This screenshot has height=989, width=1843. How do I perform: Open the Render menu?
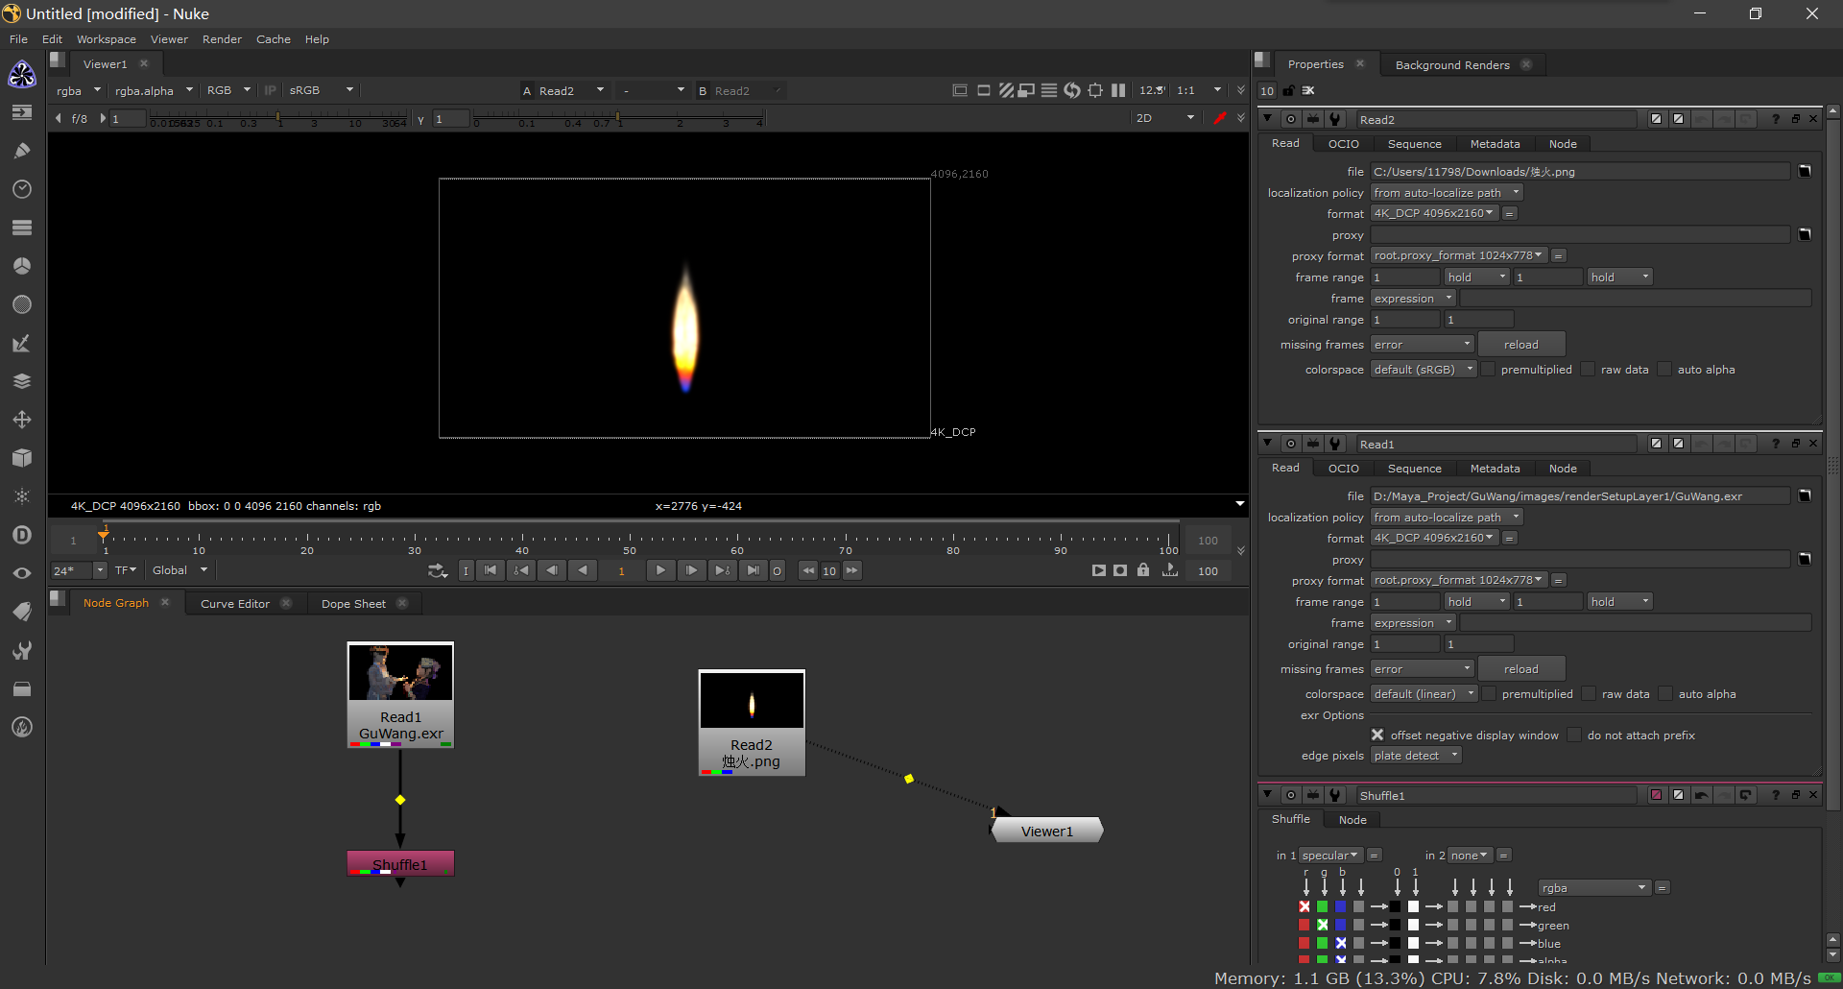222,39
